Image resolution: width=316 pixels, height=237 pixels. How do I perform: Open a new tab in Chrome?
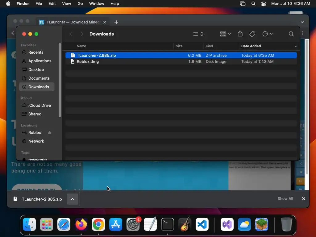pyautogui.click(x=116, y=22)
